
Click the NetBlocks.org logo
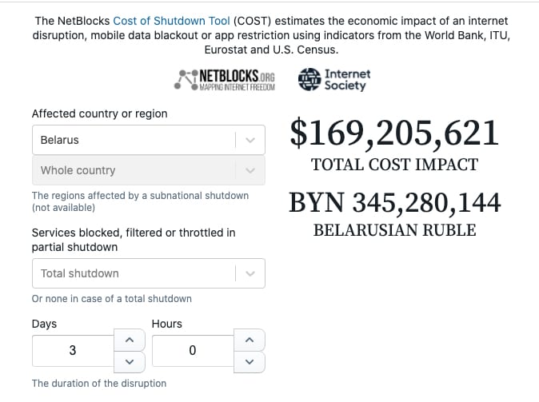pyautogui.click(x=225, y=80)
